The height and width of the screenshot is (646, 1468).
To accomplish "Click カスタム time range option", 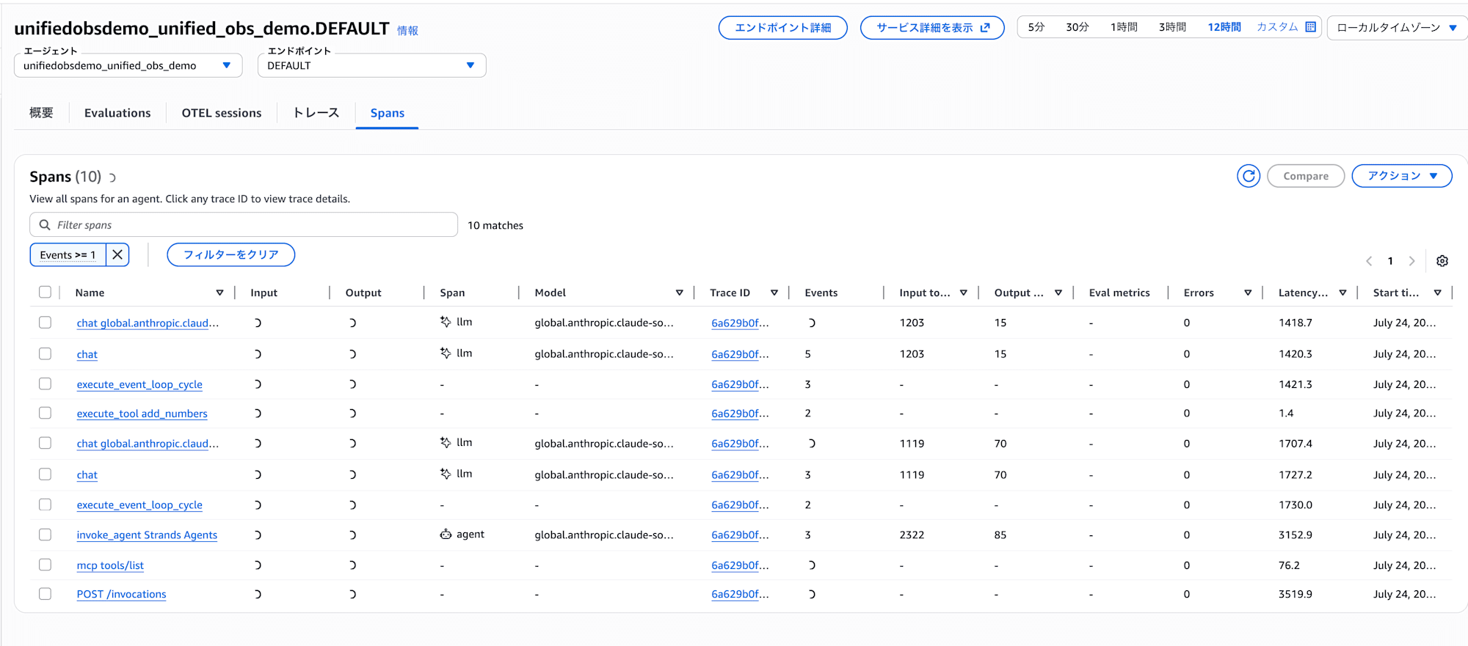I will [1277, 27].
